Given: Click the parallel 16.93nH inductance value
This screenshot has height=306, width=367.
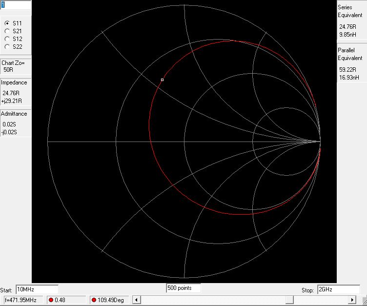Looking at the screenshot, I should tap(349, 77).
